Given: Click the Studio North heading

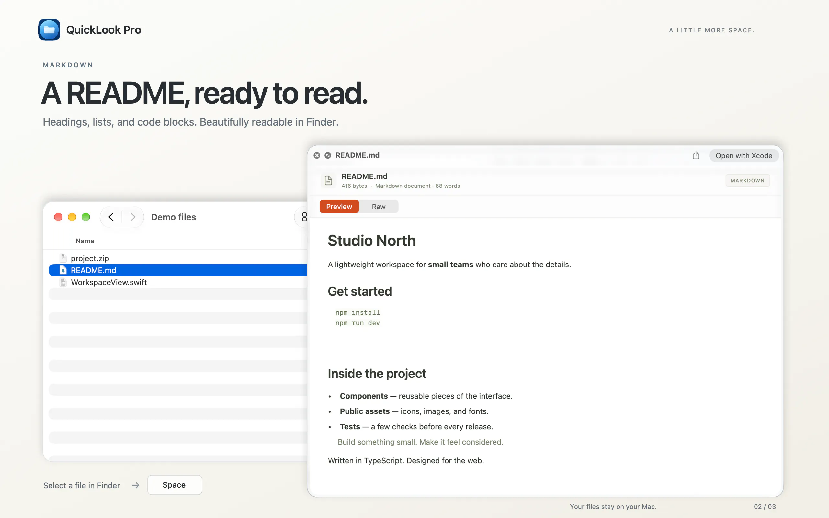Looking at the screenshot, I should coord(372,241).
